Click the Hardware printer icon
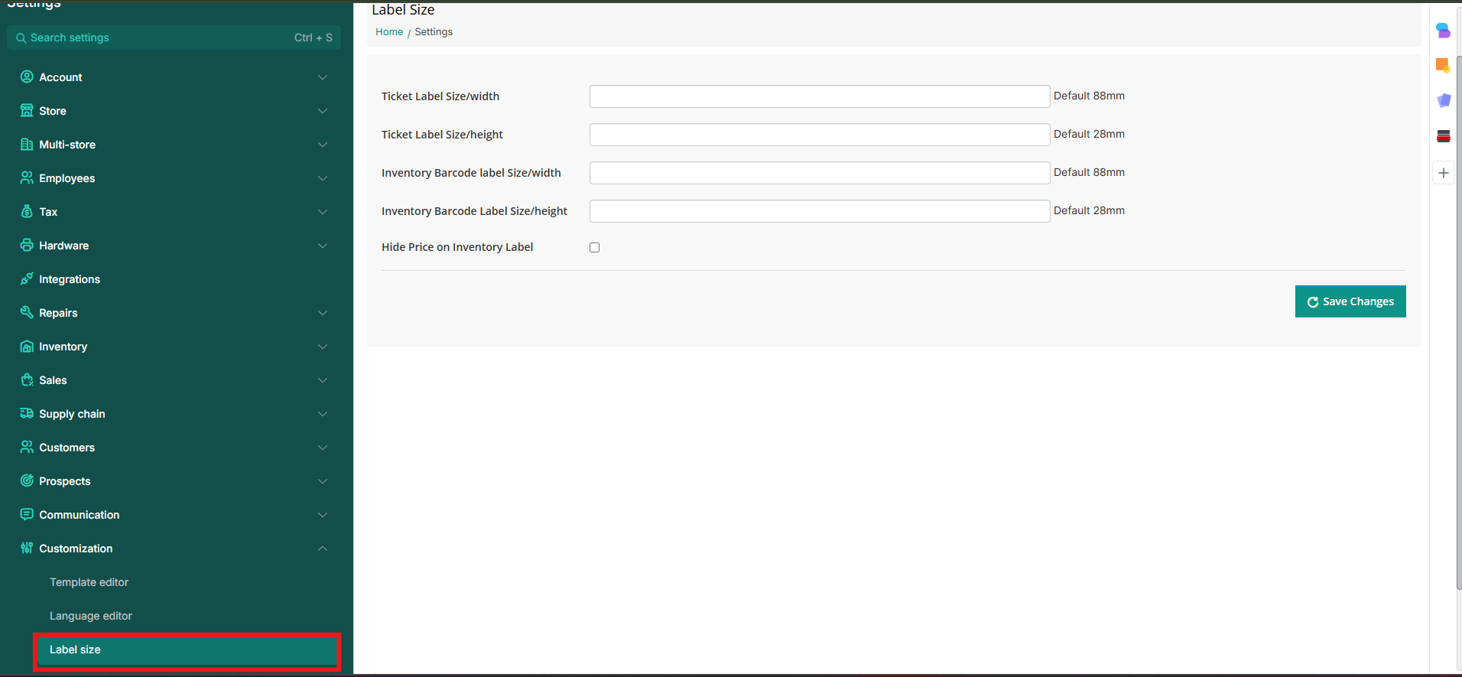 (x=27, y=245)
